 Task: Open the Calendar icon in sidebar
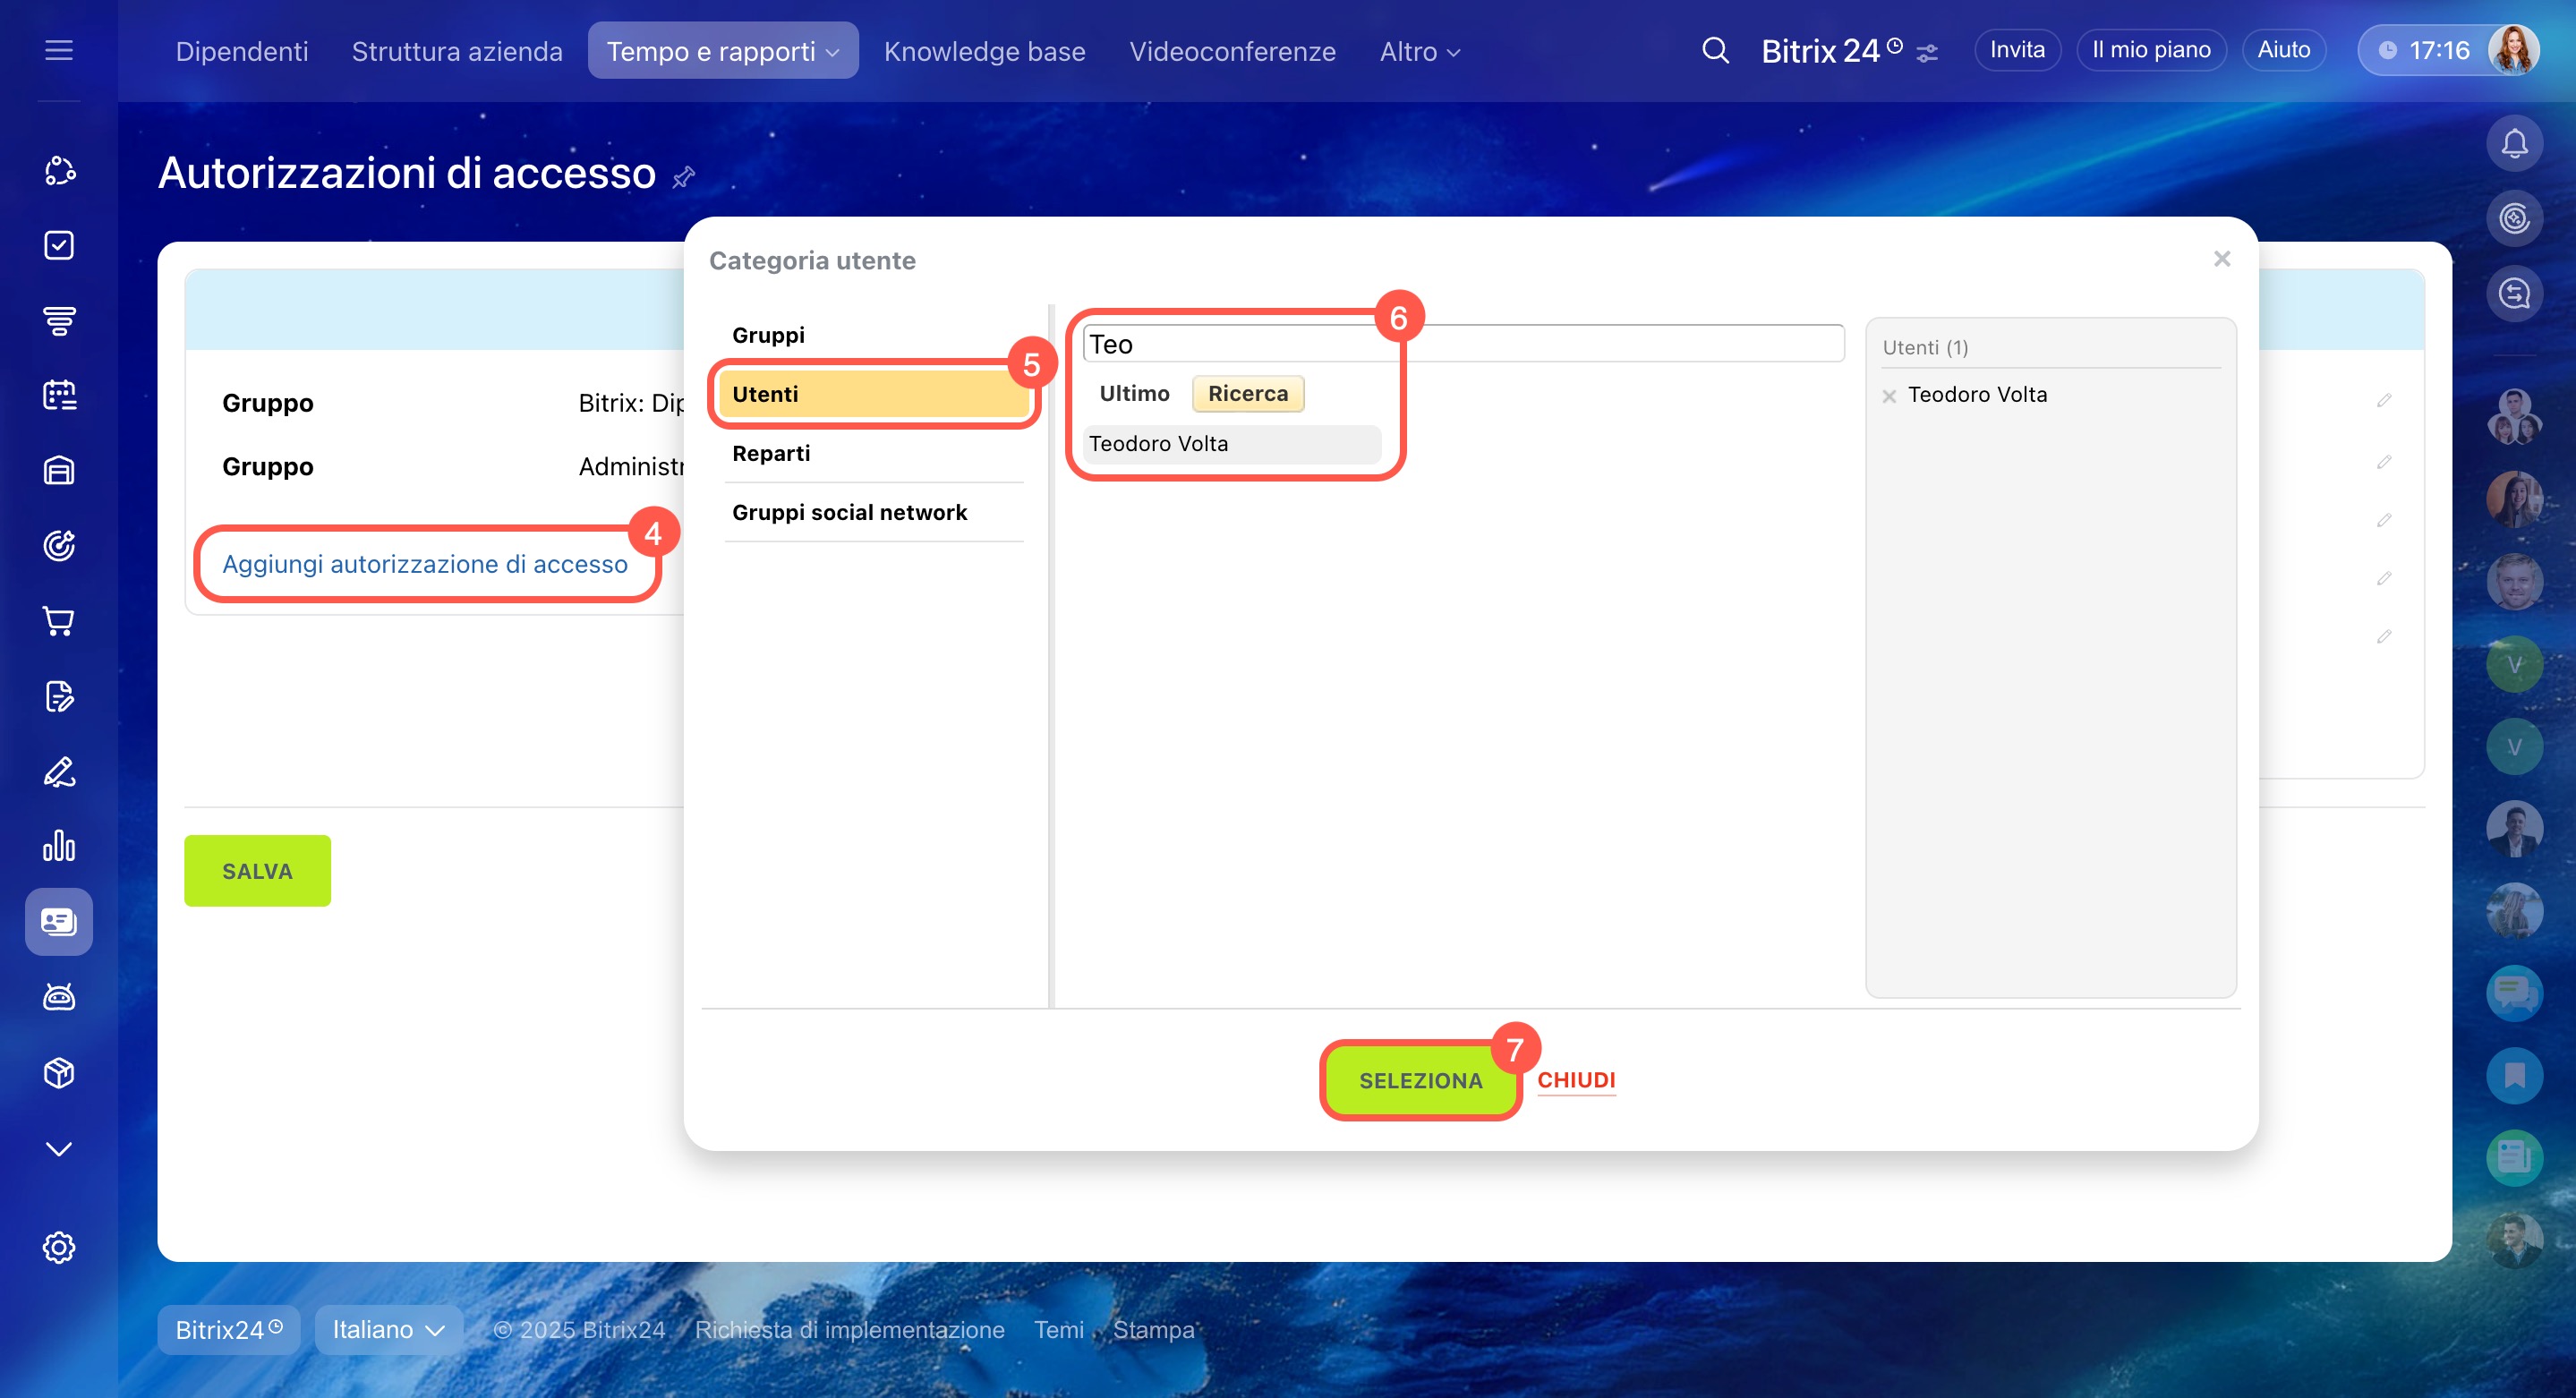(x=59, y=395)
